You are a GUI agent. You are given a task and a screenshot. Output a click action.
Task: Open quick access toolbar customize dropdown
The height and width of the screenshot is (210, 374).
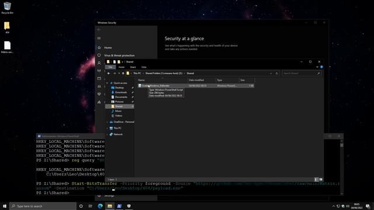click(x=122, y=62)
